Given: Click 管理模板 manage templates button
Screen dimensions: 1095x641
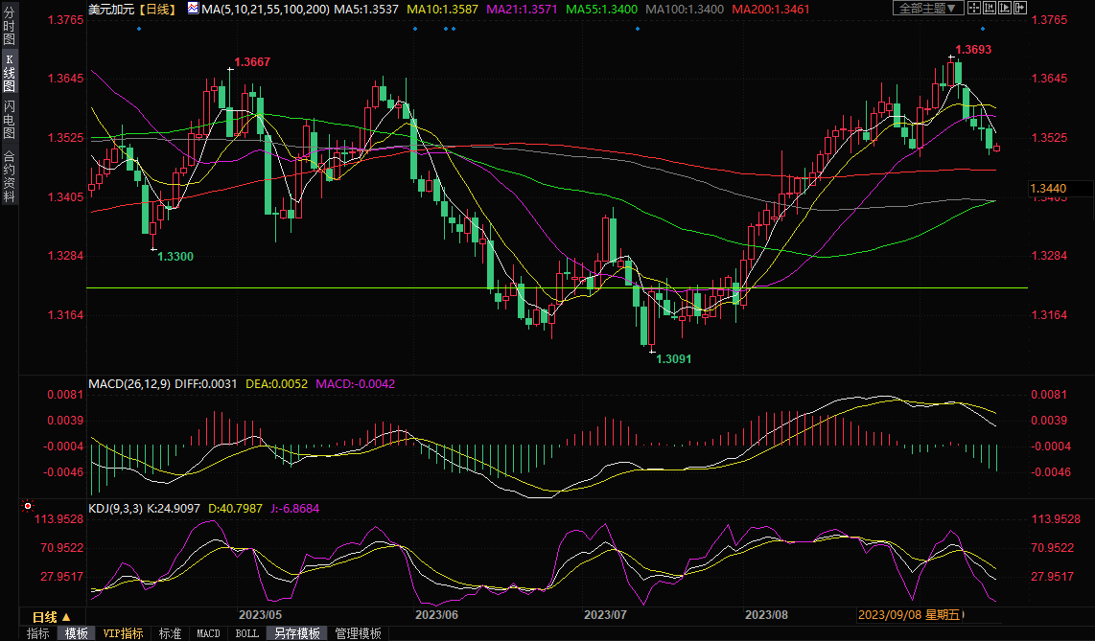Looking at the screenshot, I should pos(359,633).
